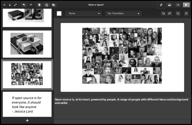Select the faces collage slide thumbnail

coord(27,75)
